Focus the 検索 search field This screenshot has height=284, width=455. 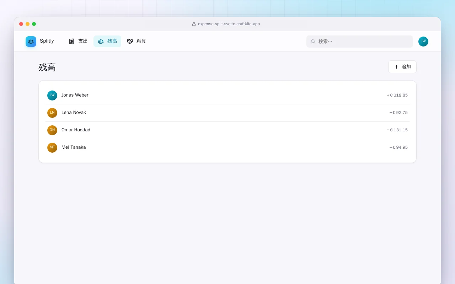(360, 42)
